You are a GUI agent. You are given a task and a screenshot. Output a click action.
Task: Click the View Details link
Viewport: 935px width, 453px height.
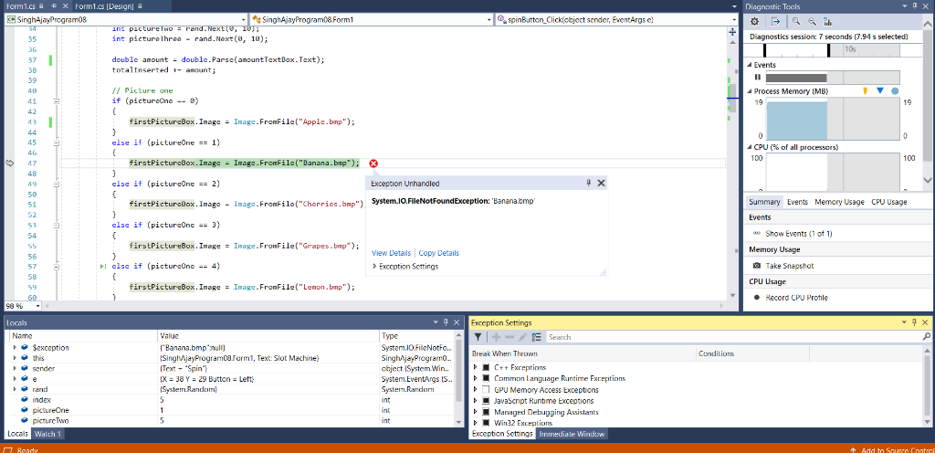pyautogui.click(x=391, y=253)
